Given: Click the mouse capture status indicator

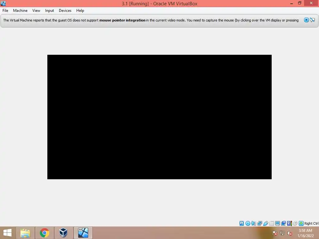Looking at the screenshot, I should click(x=295, y=223).
